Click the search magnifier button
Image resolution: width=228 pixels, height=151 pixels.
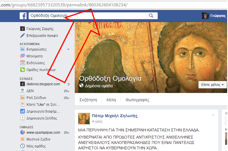(151, 16)
